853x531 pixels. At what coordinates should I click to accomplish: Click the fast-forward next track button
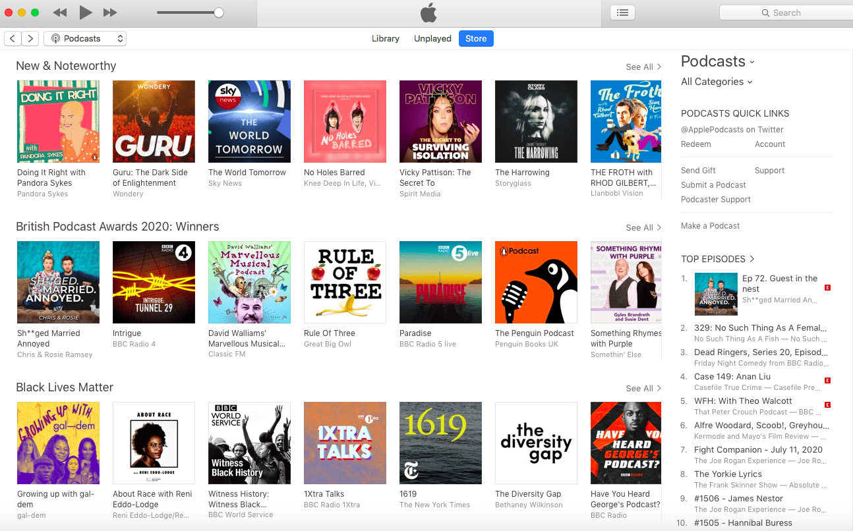[x=110, y=13]
